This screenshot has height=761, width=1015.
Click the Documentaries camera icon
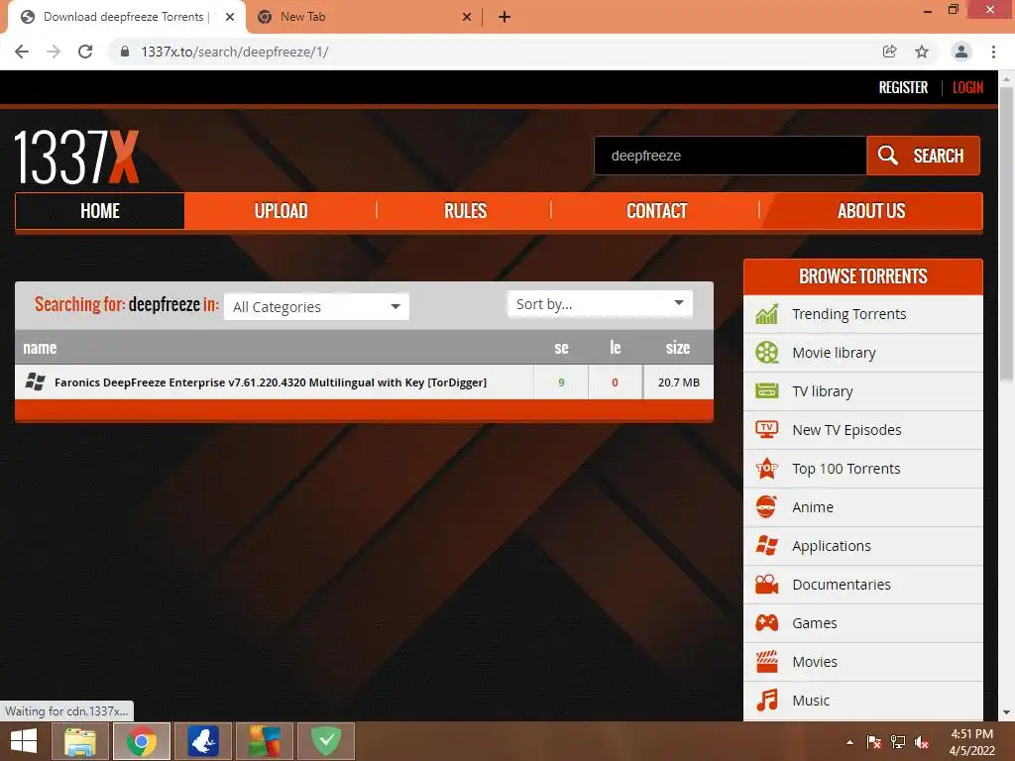tap(766, 585)
